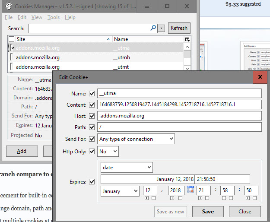Toggle the Send For checkbox
The width and height of the screenshot is (270, 222).
92,139
